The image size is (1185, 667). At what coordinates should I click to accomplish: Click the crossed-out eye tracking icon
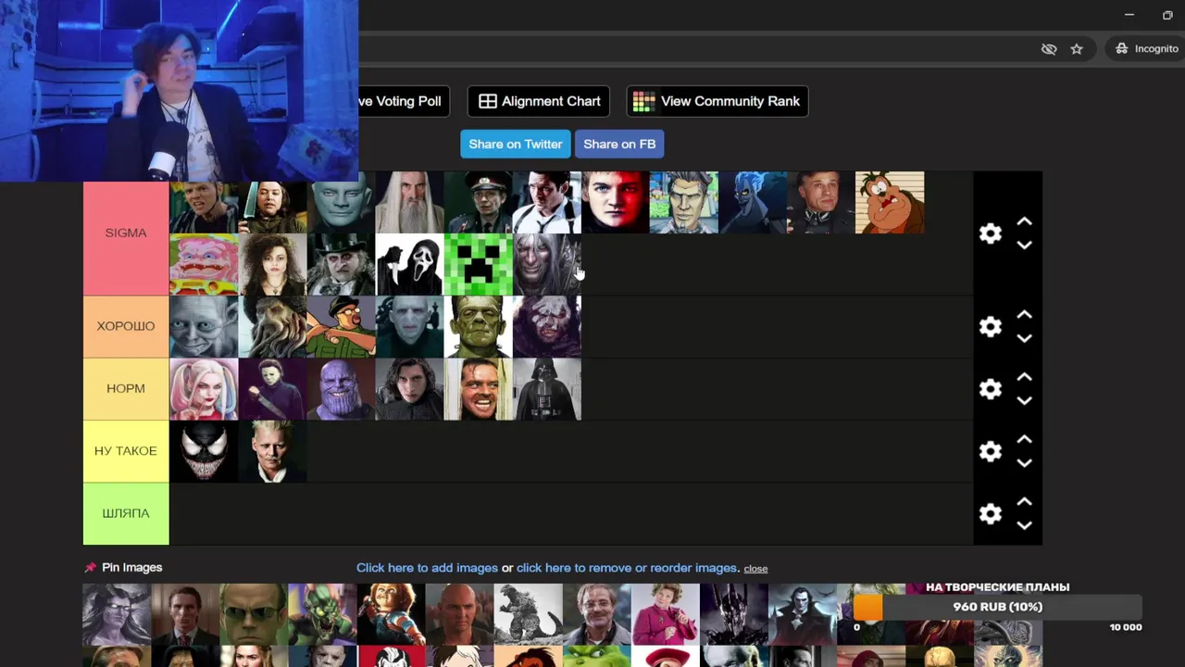[1049, 49]
